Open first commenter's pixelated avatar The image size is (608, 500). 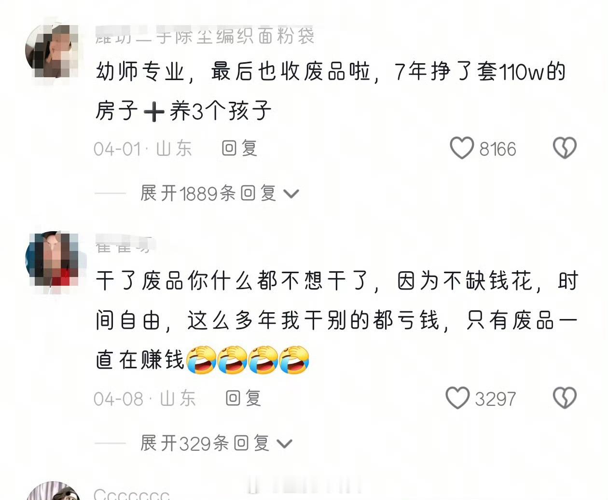tap(52, 51)
